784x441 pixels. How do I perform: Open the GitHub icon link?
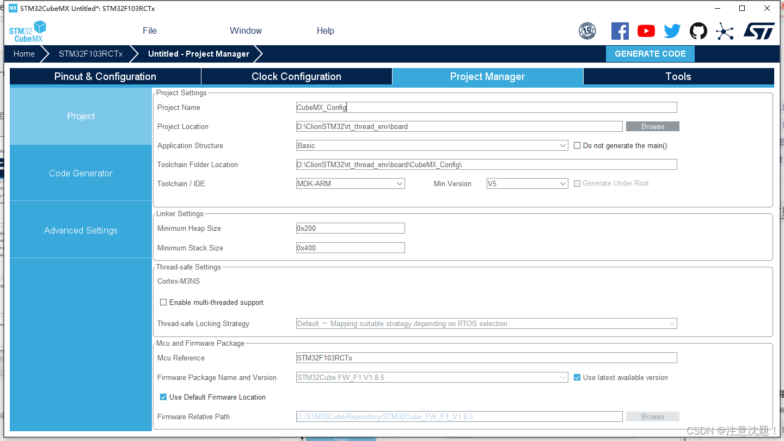(699, 31)
